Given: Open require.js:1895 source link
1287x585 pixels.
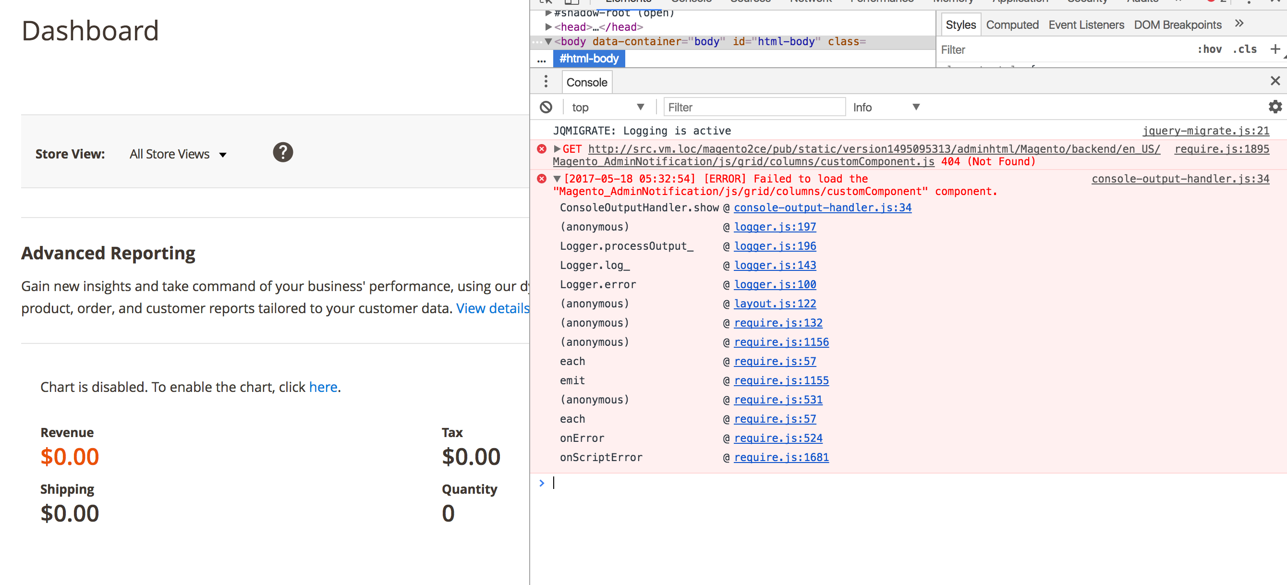Looking at the screenshot, I should click(1221, 149).
